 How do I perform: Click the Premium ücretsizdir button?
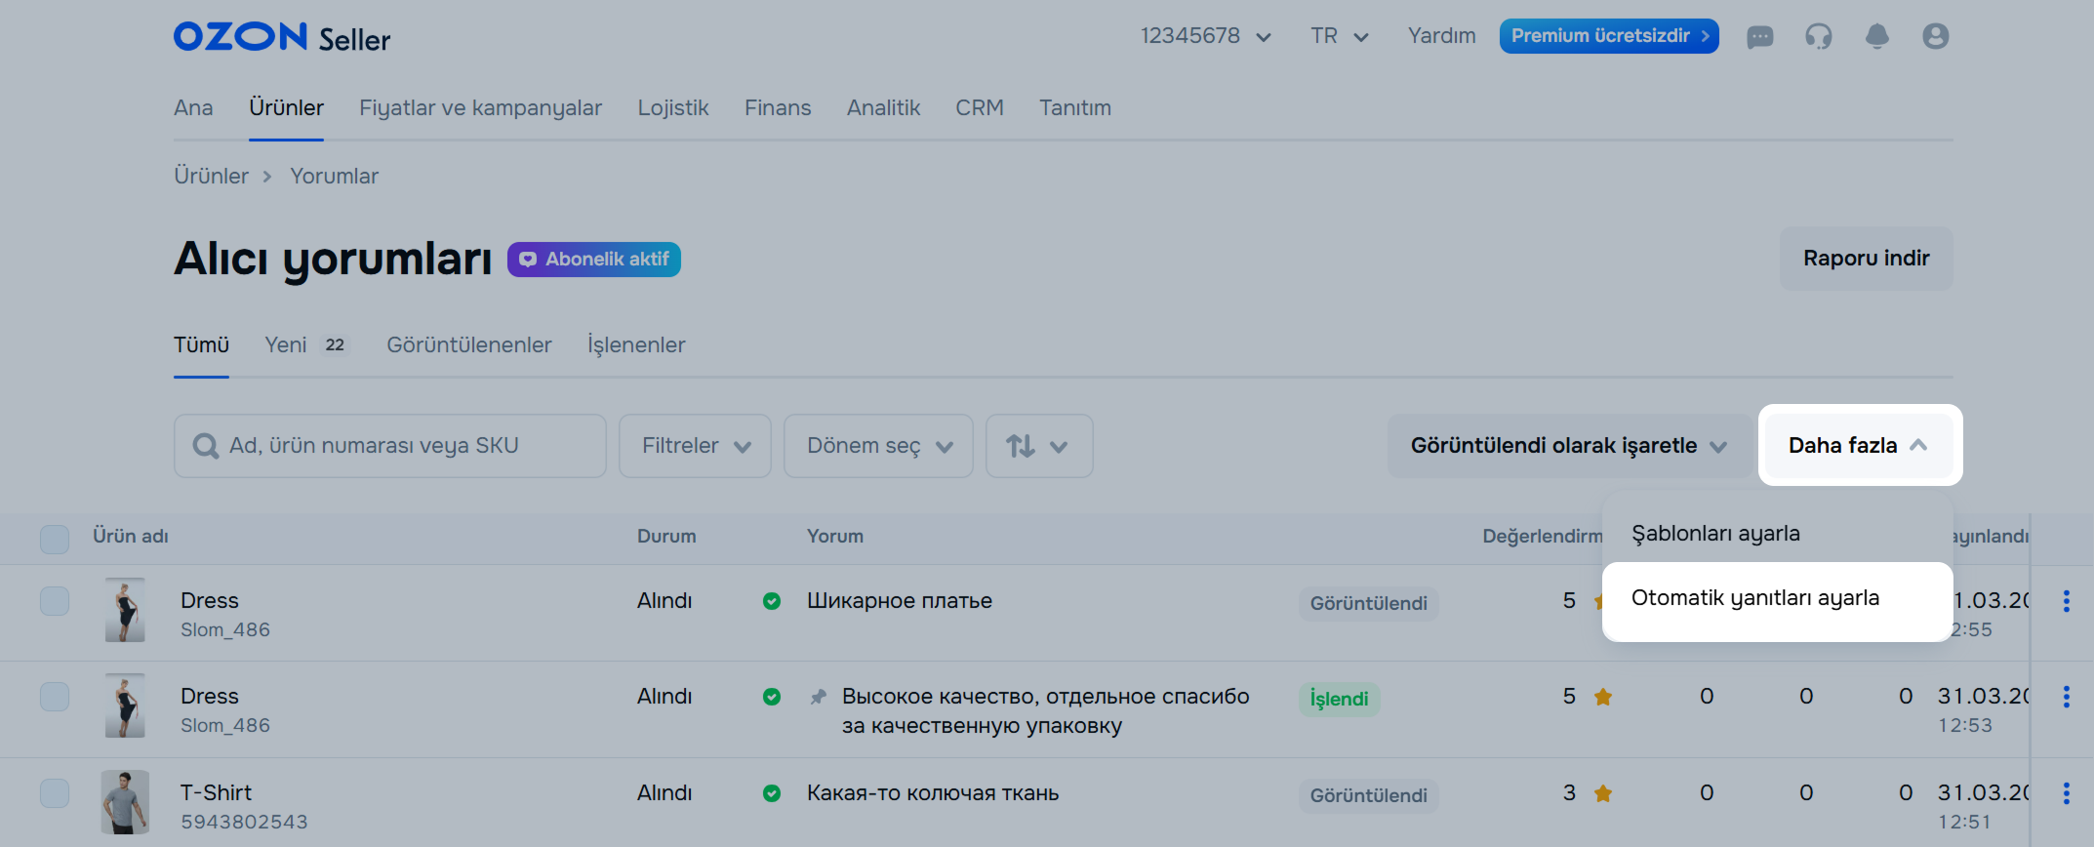1608,36
